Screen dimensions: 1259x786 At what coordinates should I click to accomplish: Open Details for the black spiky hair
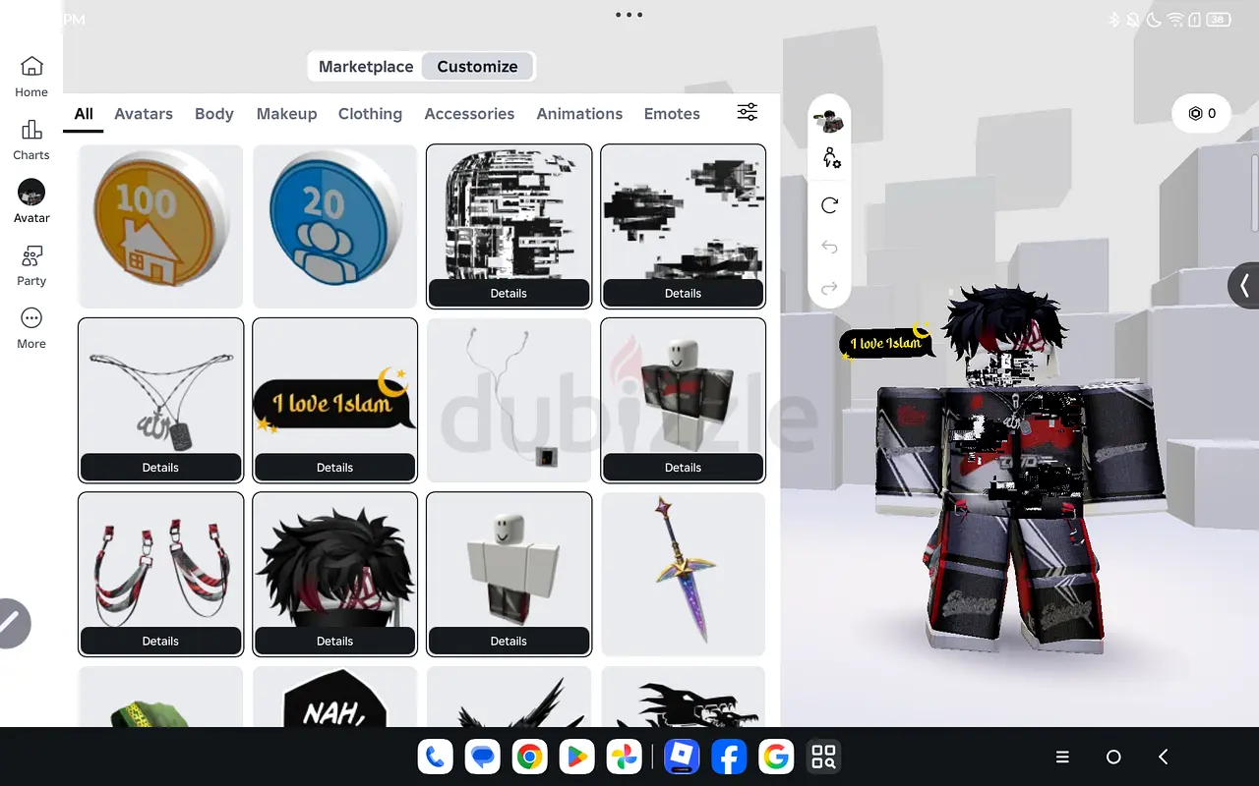(x=334, y=641)
